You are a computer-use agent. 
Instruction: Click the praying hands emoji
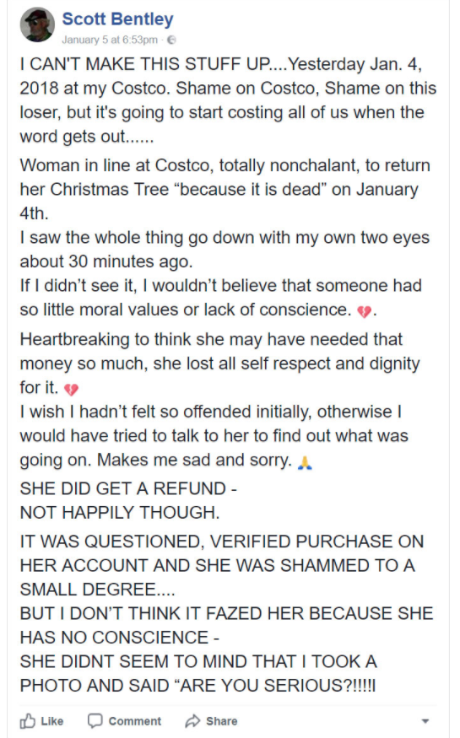point(305,462)
